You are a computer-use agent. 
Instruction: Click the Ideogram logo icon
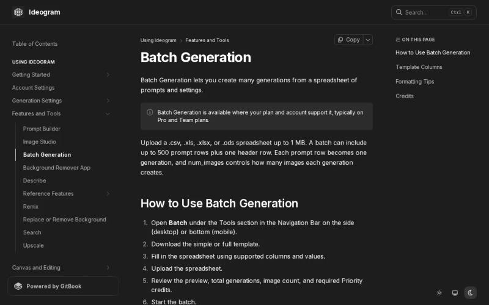click(18, 12)
